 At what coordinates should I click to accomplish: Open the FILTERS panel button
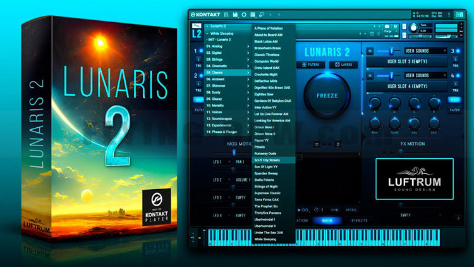tap(311, 65)
